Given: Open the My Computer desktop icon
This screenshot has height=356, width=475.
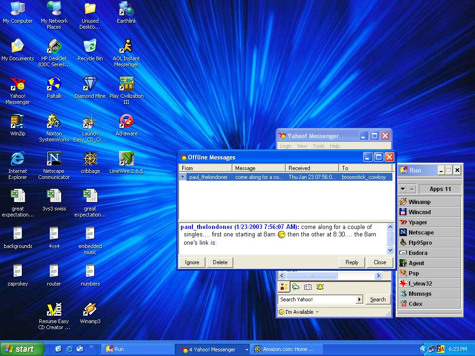Looking at the screenshot, I should (18, 13).
